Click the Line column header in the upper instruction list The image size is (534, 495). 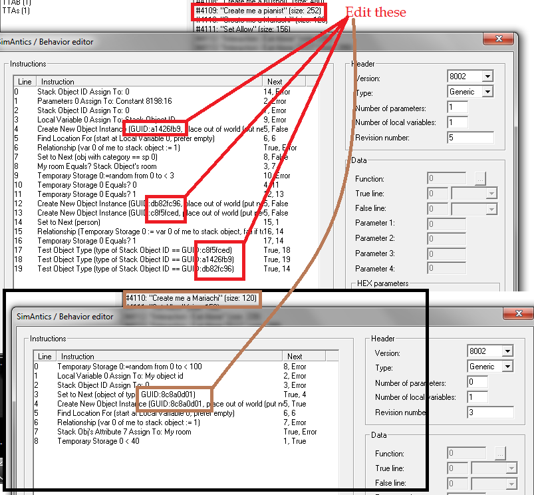25,81
